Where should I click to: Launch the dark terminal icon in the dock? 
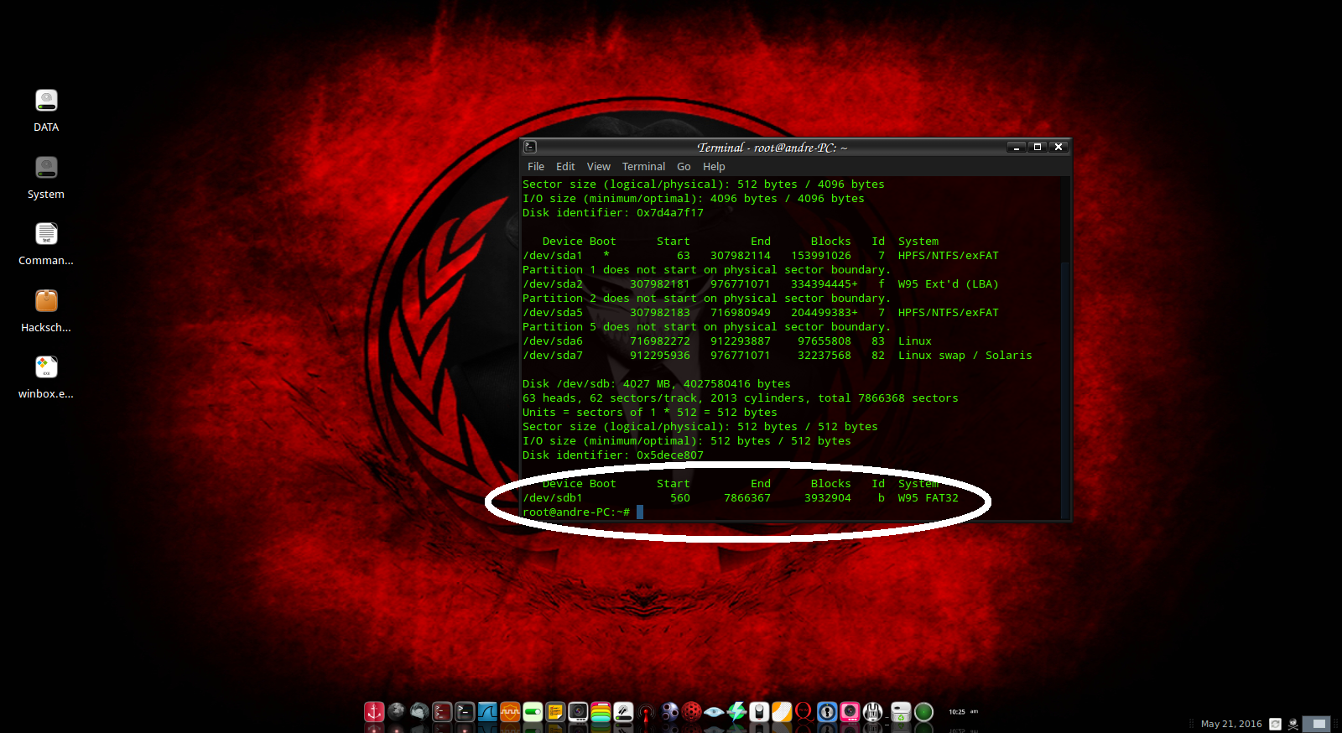pyautogui.click(x=465, y=712)
